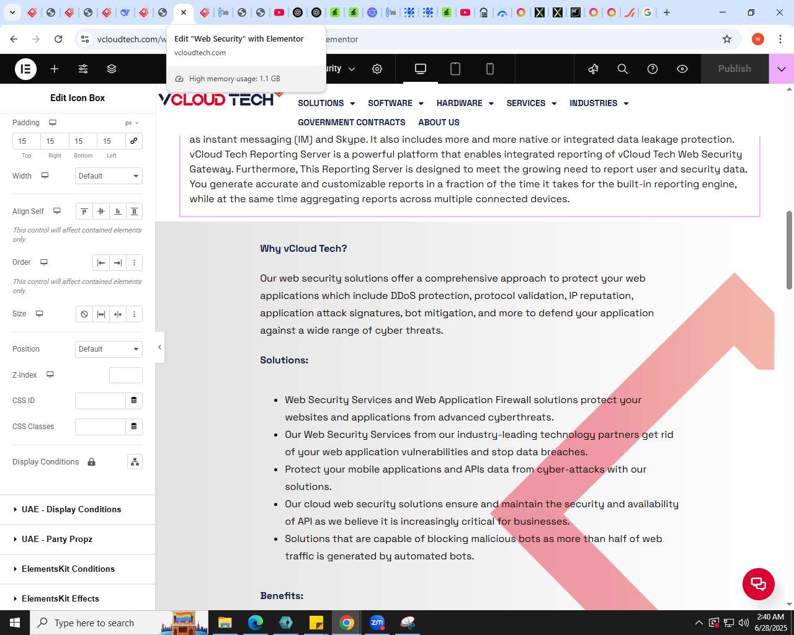Click the Z-Index input field

(x=126, y=375)
